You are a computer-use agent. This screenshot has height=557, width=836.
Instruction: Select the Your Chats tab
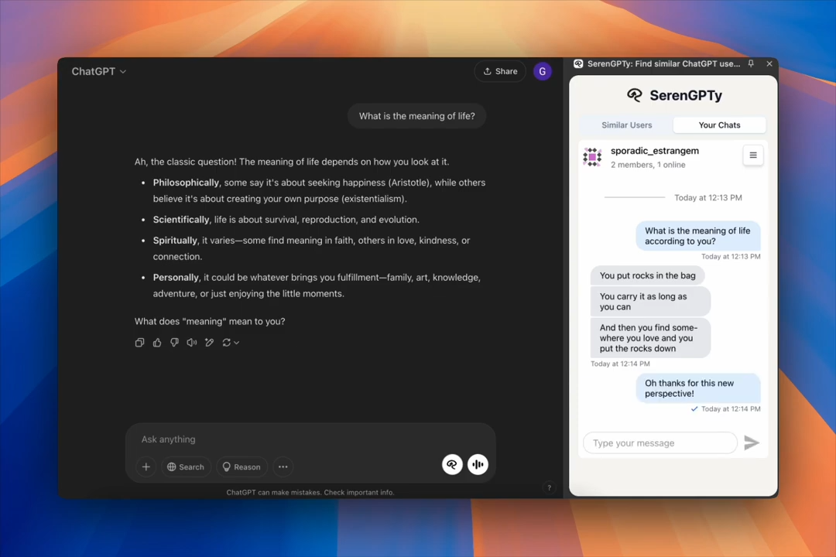[x=719, y=125]
